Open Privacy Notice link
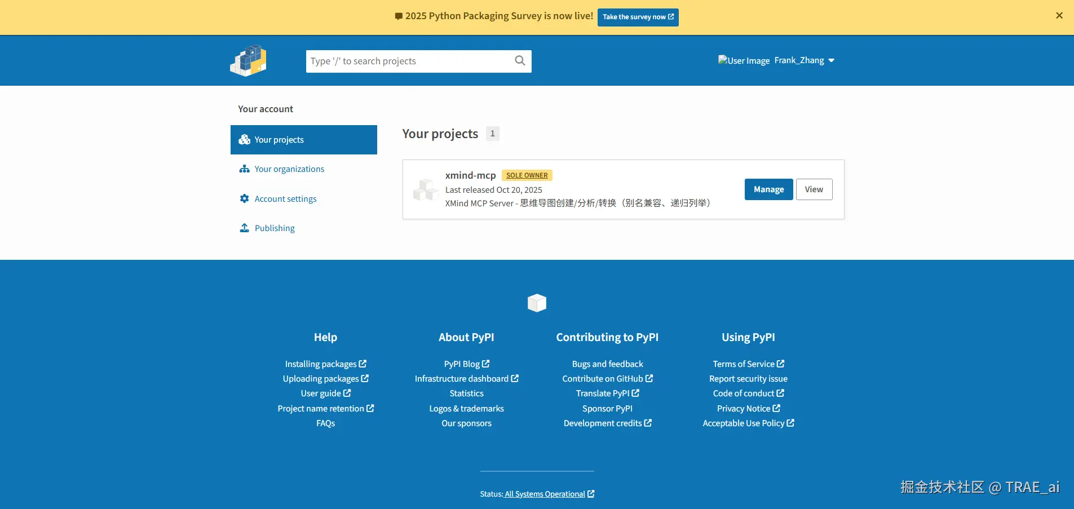The image size is (1074, 509). [748, 409]
